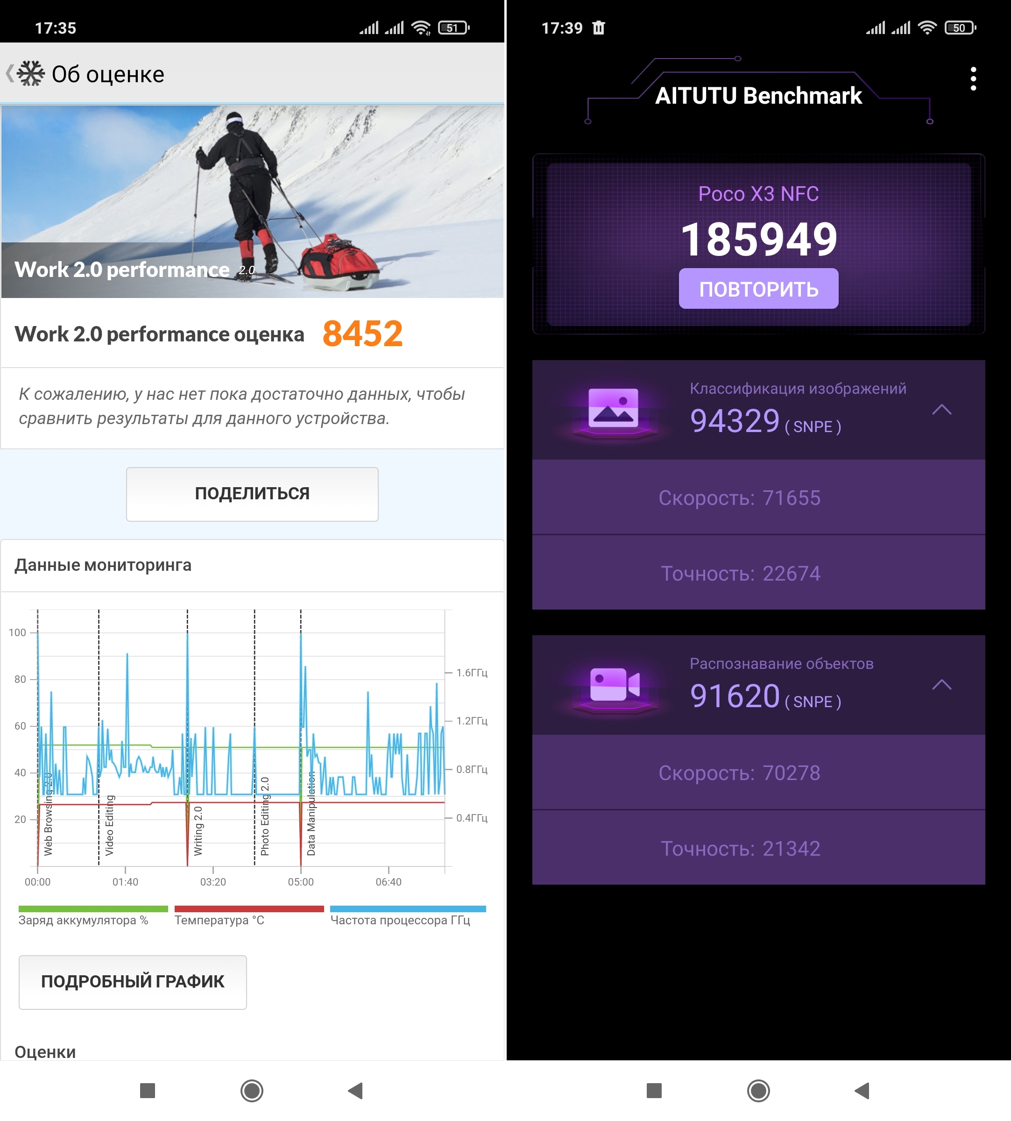Tap the trash icon in status bar

(x=598, y=28)
